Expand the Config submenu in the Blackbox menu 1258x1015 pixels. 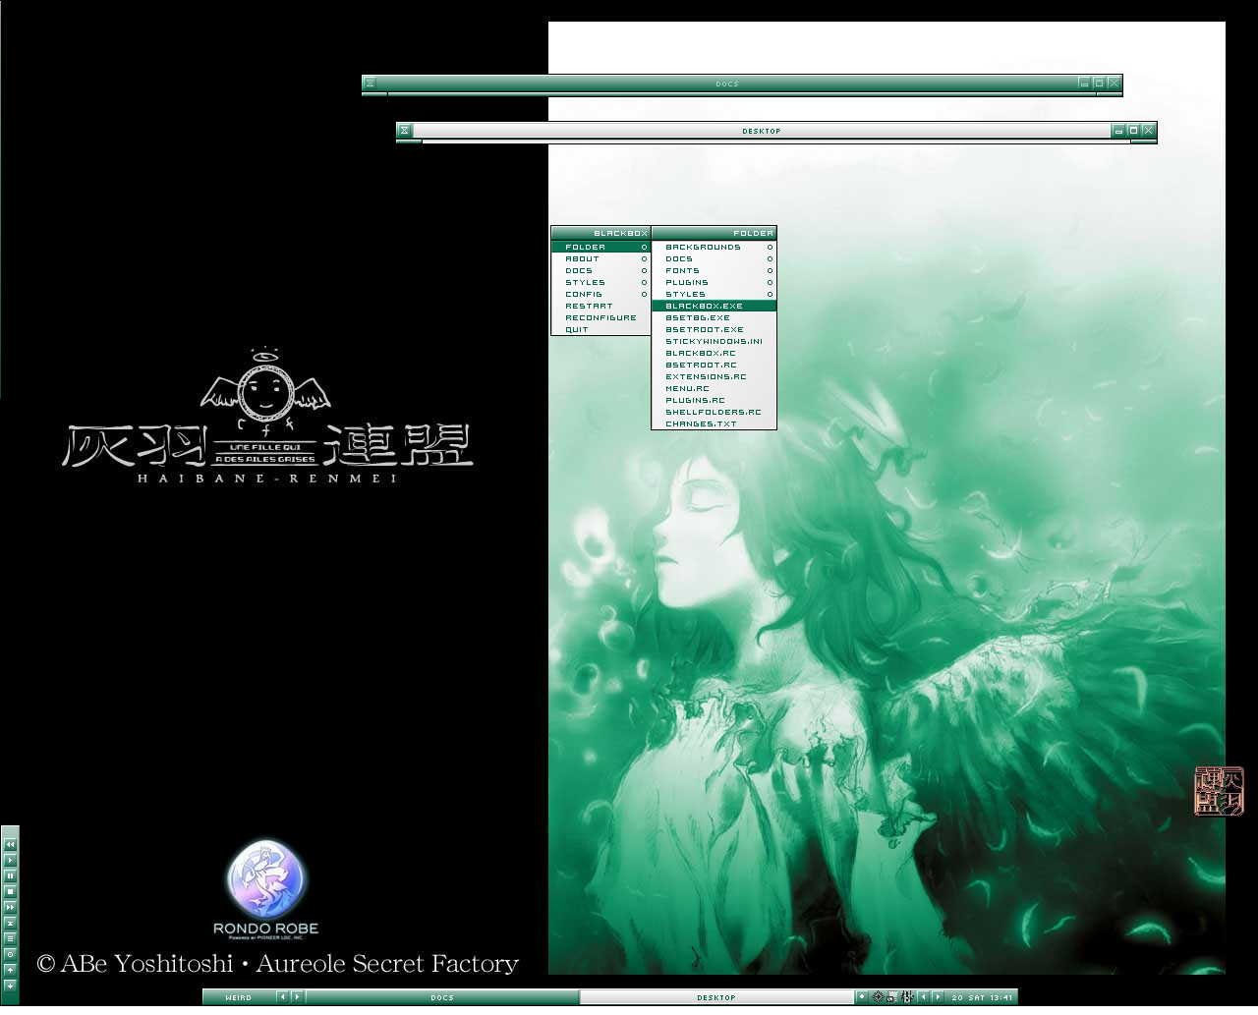click(600, 294)
